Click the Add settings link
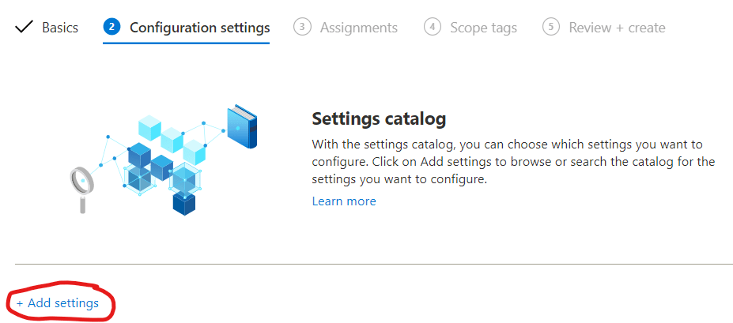 (58, 303)
